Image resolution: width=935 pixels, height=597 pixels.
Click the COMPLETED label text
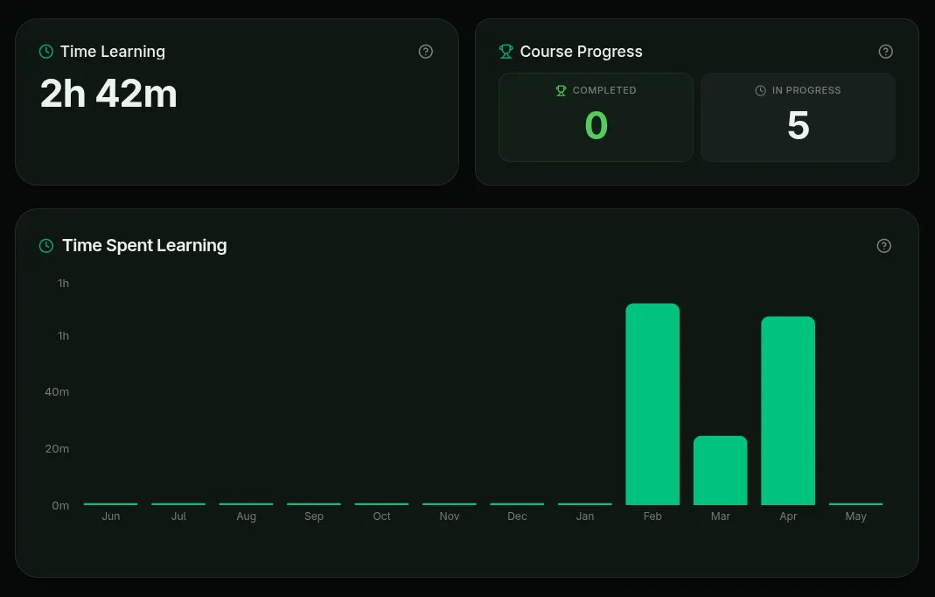(604, 90)
